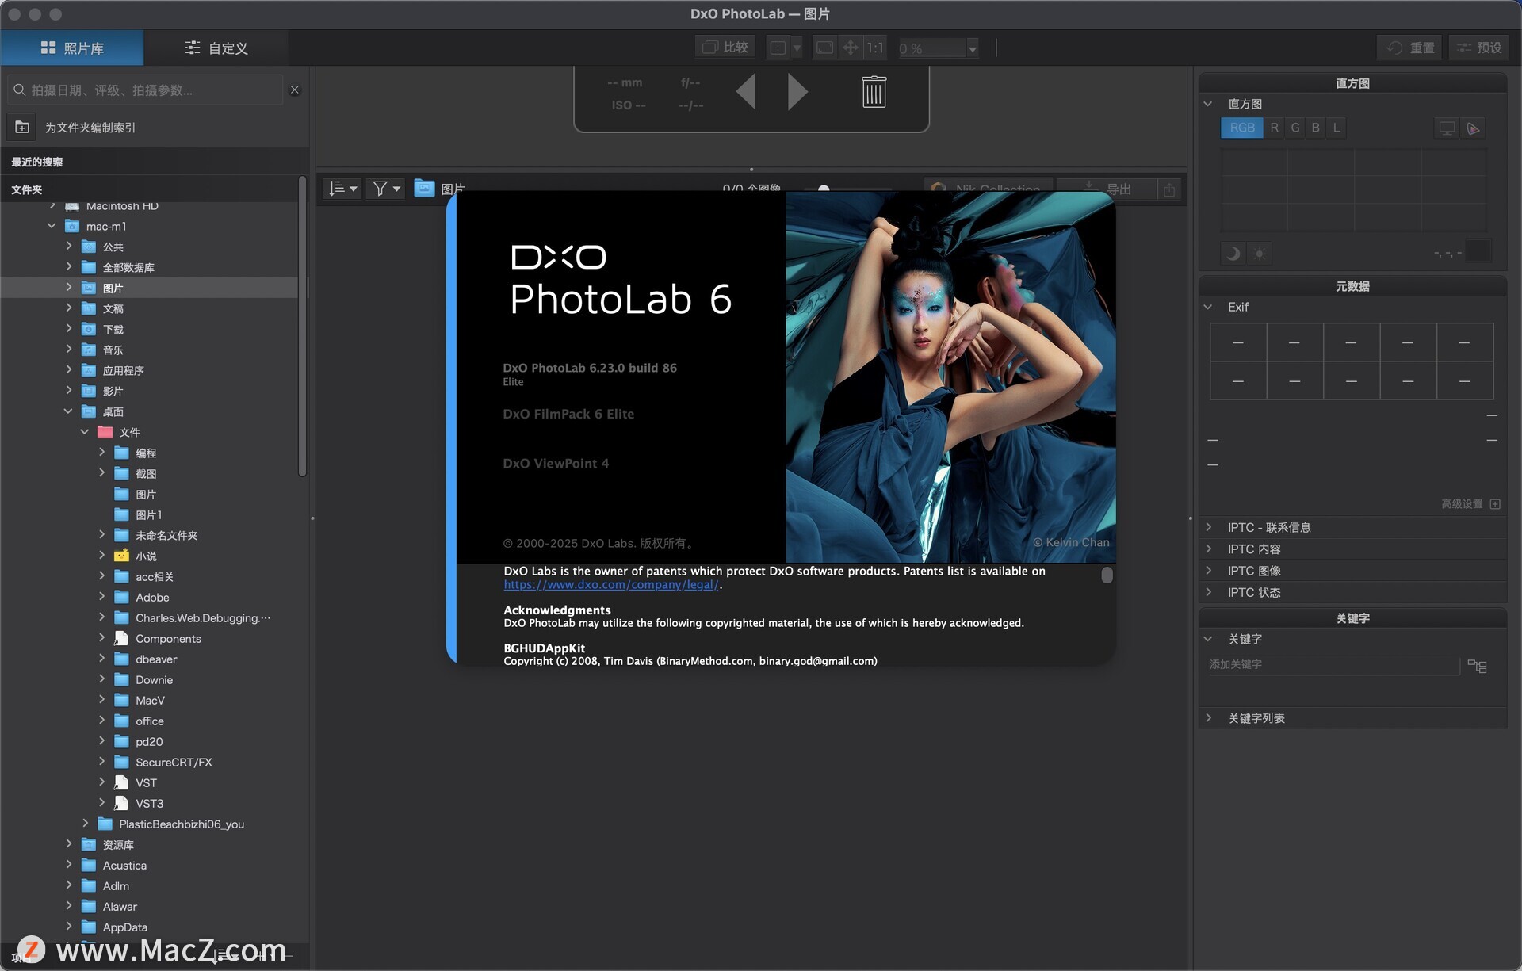Click the 预设 presets button
The height and width of the screenshot is (971, 1522).
pos(1479,48)
